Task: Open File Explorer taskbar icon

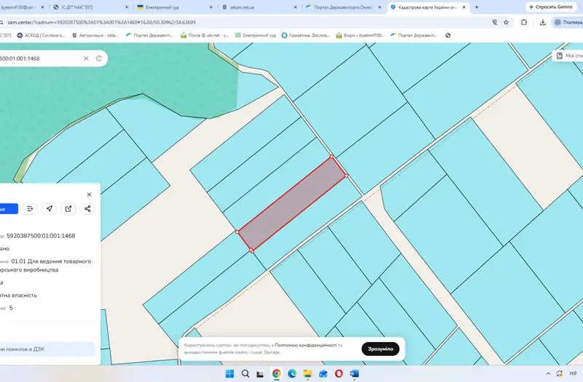Action: pos(308,373)
